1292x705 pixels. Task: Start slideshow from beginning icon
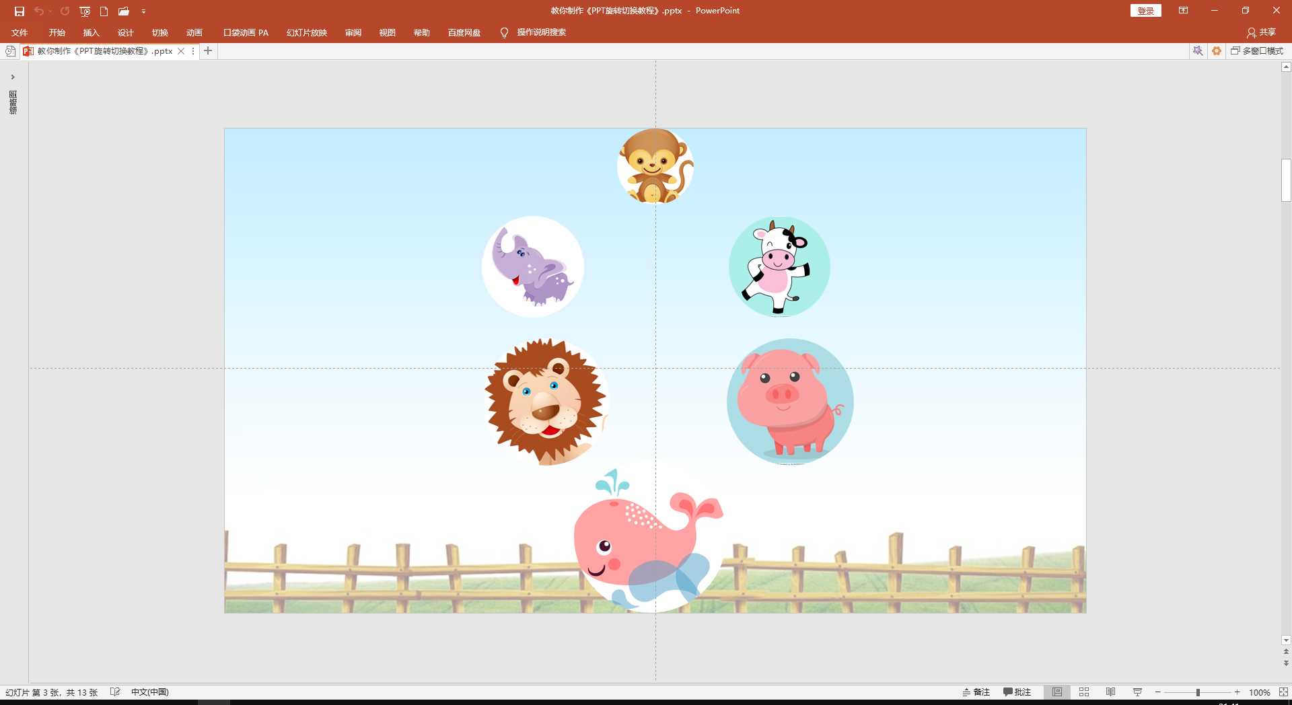pos(85,11)
